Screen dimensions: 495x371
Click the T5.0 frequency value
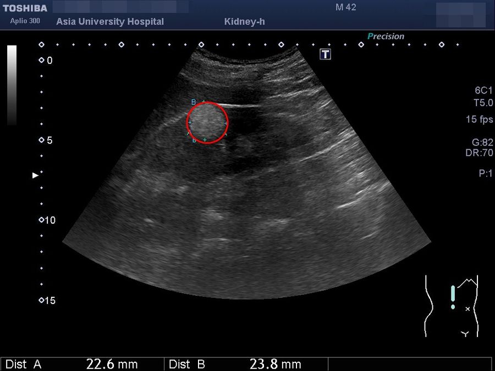click(483, 103)
